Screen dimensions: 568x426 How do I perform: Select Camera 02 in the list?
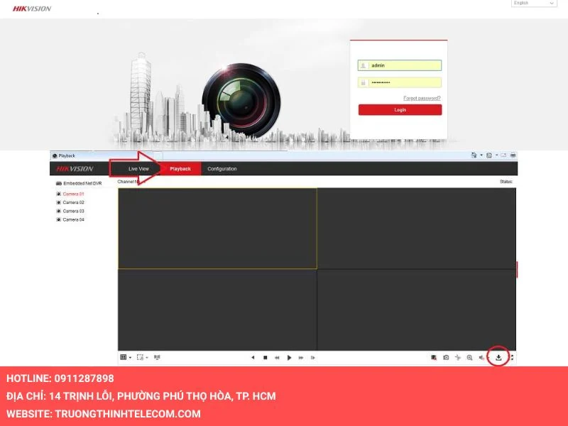pos(74,202)
